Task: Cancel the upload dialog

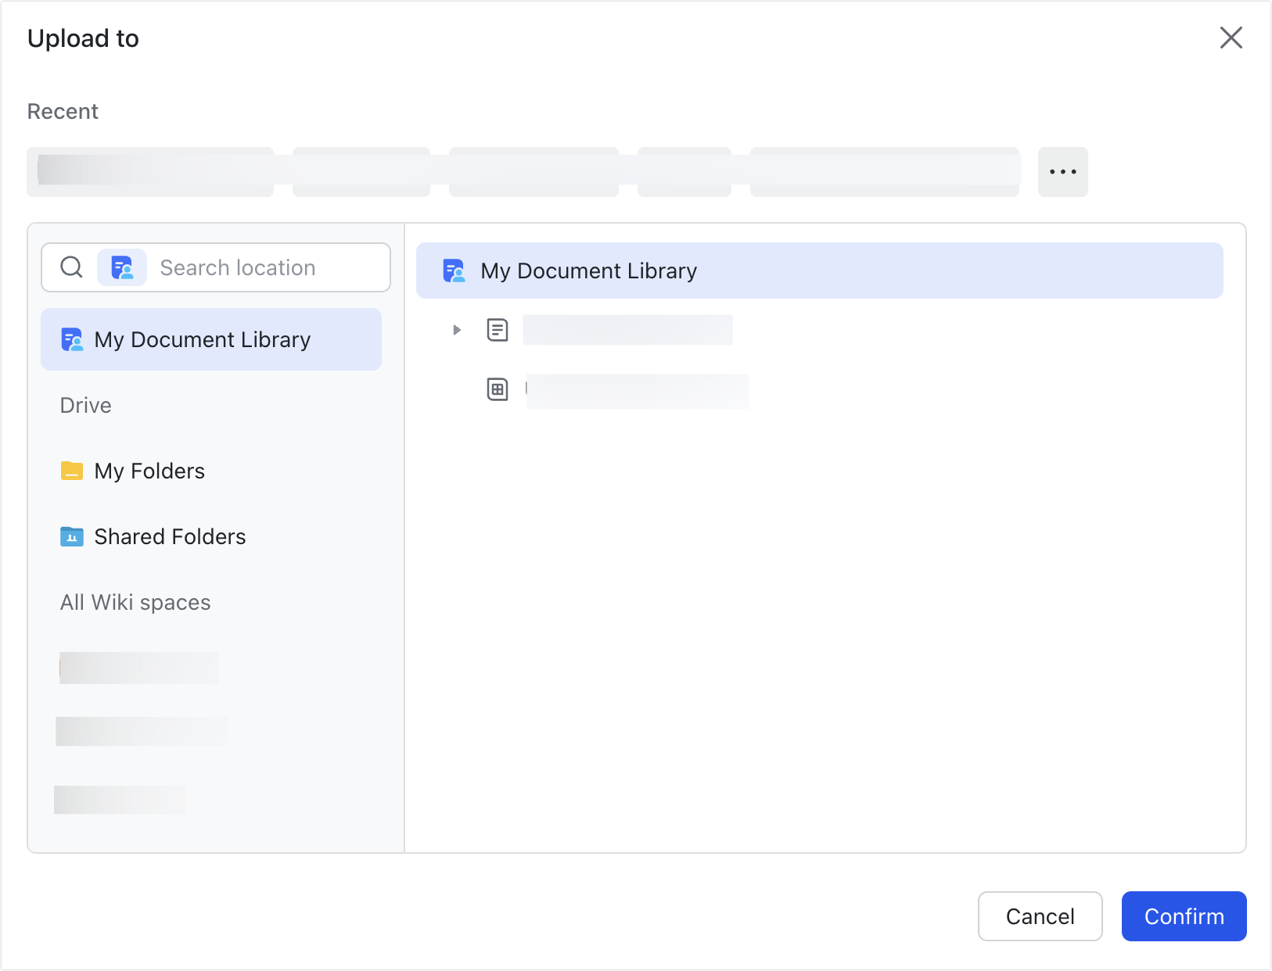Action: [1040, 915]
